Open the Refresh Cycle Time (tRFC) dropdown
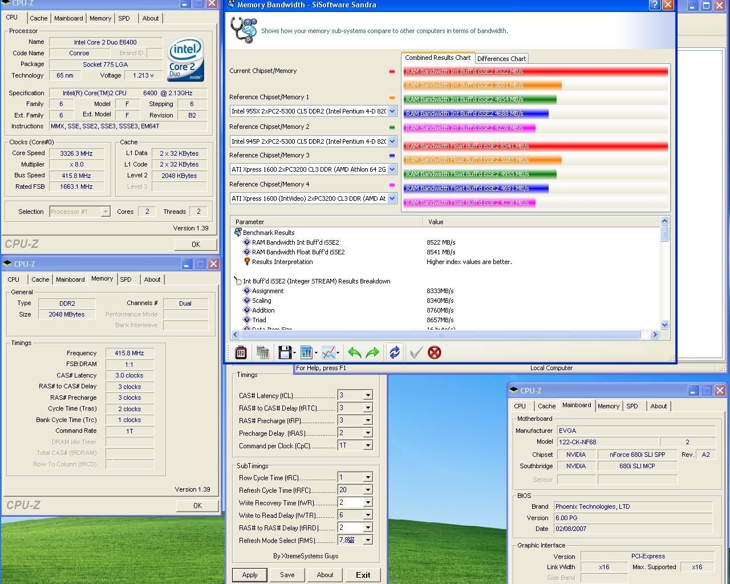Image resolution: width=730 pixels, height=584 pixels. coord(368,490)
